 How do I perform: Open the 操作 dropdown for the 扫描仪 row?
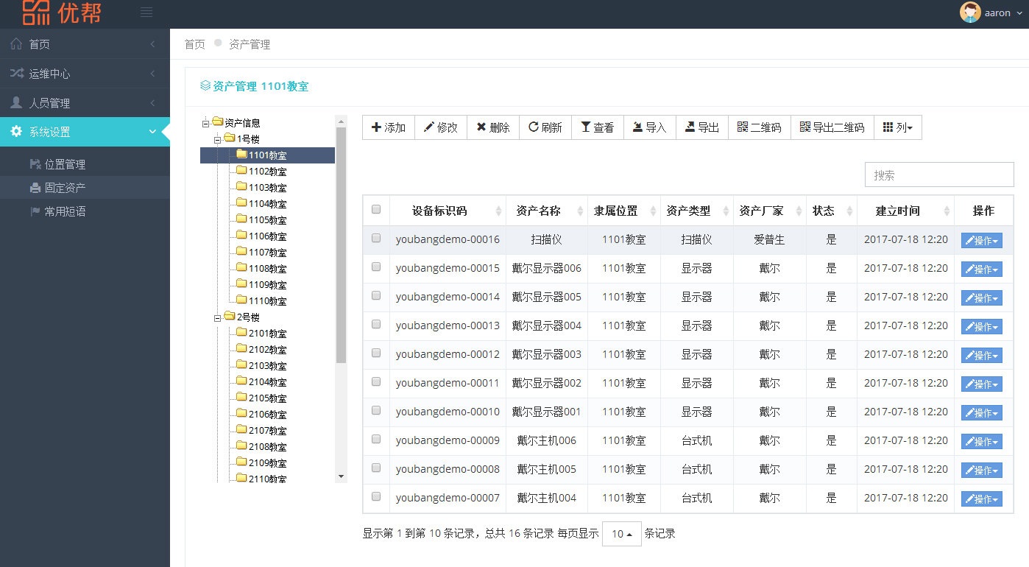[982, 239]
